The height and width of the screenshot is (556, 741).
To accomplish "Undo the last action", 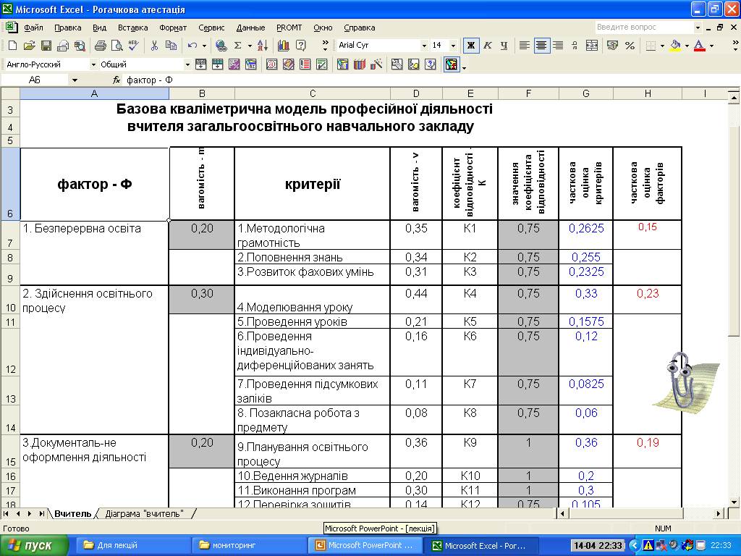I will click(192, 46).
